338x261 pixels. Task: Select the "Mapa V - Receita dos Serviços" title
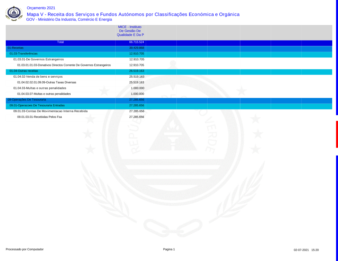pos(133,14)
